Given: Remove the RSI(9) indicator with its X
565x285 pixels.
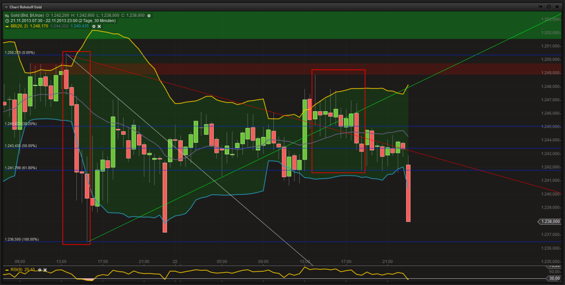Looking at the screenshot, I should (x=45, y=270).
